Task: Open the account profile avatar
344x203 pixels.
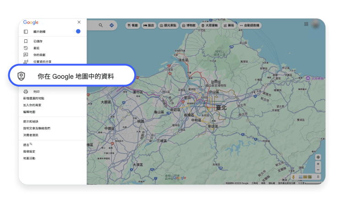Action: click(316, 24)
